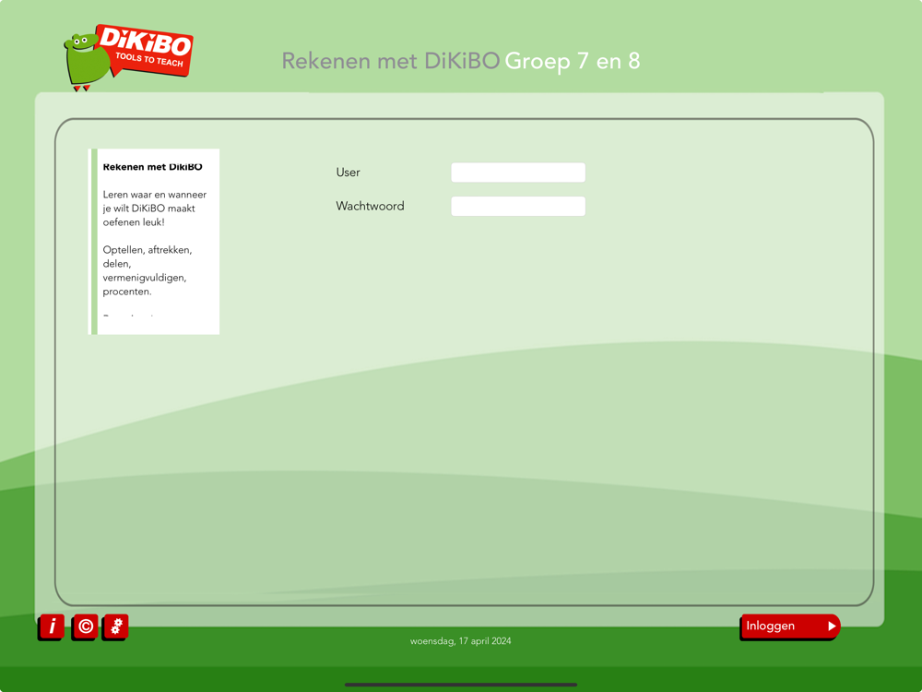Click the date "woensdag, 17 april 2024"

pyautogui.click(x=460, y=641)
